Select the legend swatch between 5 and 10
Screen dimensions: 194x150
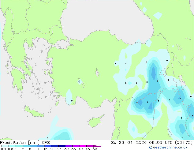33,146
